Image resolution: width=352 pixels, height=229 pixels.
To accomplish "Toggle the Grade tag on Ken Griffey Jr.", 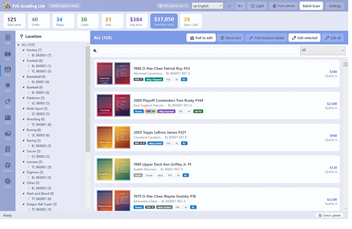I will pyautogui.click(x=149, y=175).
